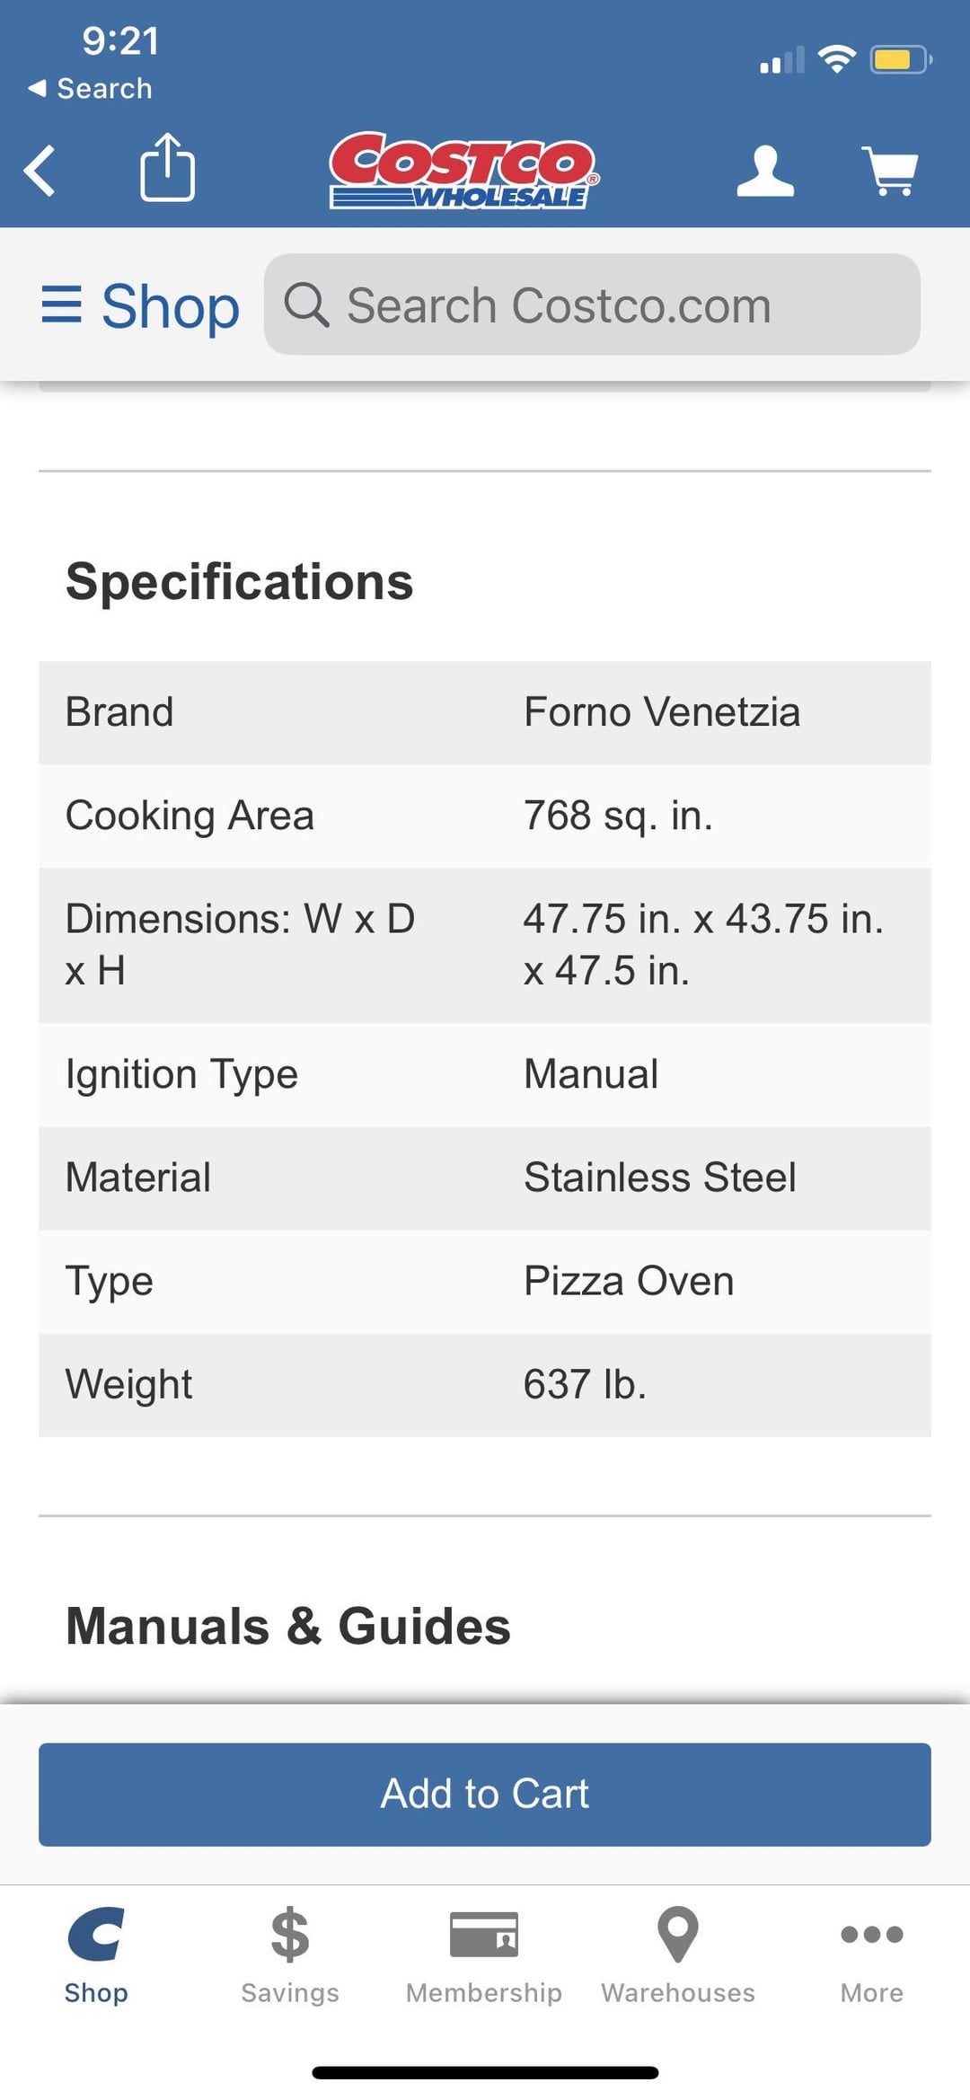Open the shopping cart icon
Screen dimensions: 970x2100
[x=890, y=171]
